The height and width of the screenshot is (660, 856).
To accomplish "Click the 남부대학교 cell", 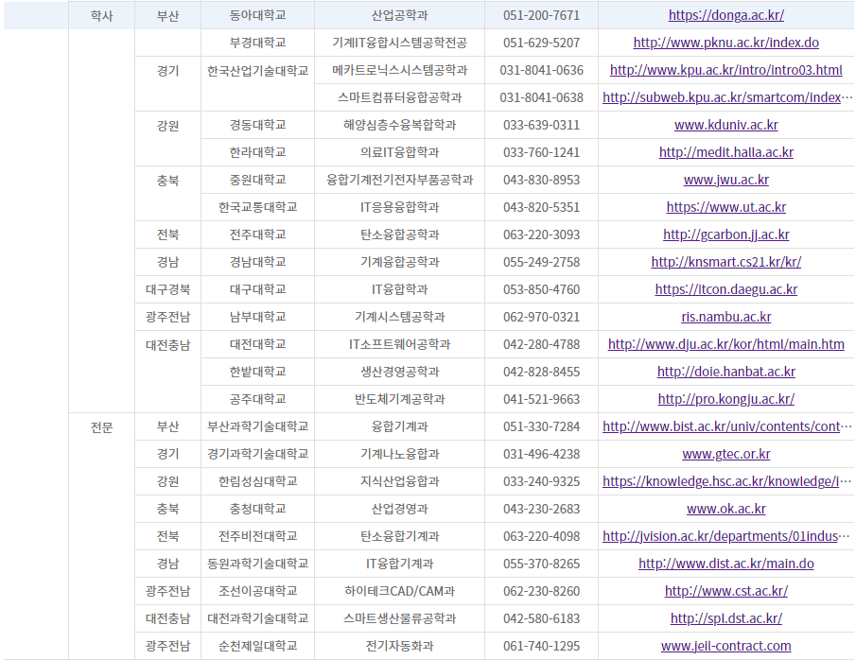I will 257,317.
